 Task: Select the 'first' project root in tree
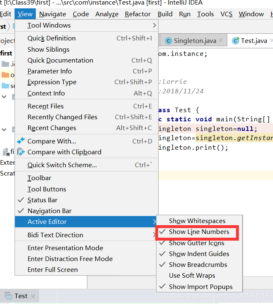[6, 53]
